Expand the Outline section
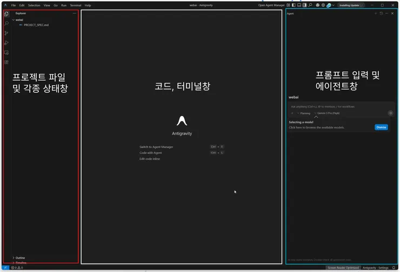The image size is (400, 272). pos(14,258)
